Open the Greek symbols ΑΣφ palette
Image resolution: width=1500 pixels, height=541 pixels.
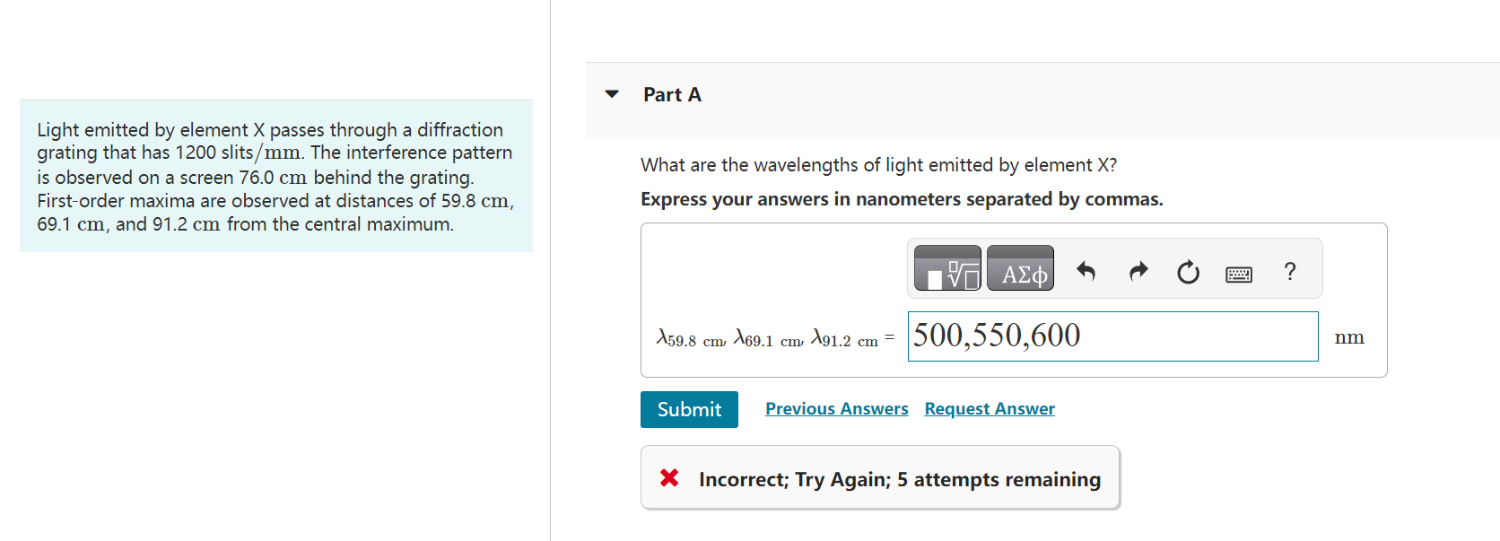click(x=1020, y=267)
